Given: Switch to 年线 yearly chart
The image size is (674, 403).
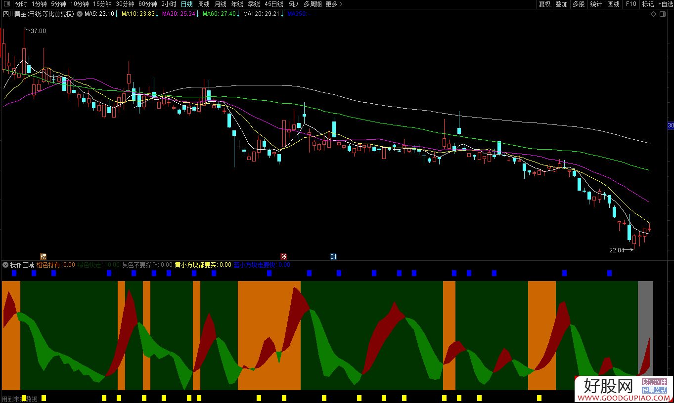Looking at the screenshot, I should pos(237,4).
